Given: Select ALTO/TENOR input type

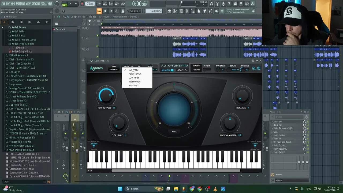Looking at the screenshot, I should click(135, 74).
